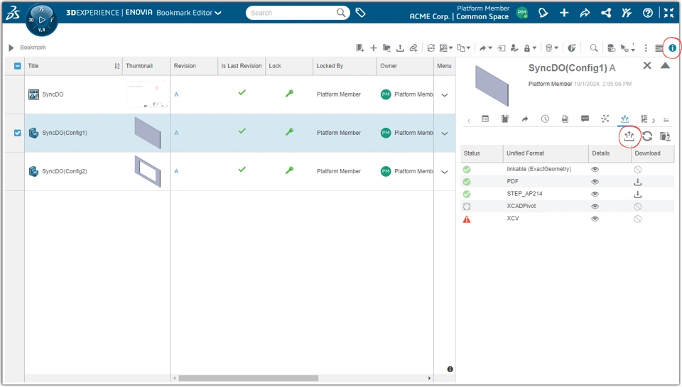The height and width of the screenshot is (387, 682).
Task: Uncheck the SyncDO(Config1) row checkbox
Action: coord(17,133)
